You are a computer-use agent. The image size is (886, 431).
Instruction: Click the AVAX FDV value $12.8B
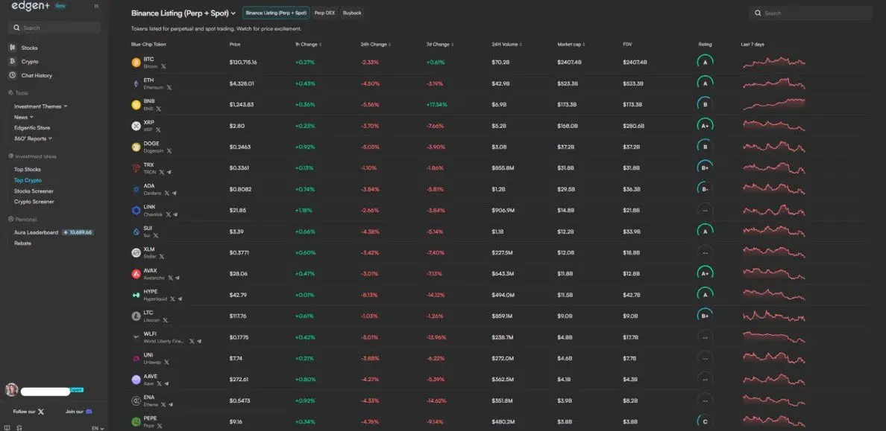pos(631,274)
